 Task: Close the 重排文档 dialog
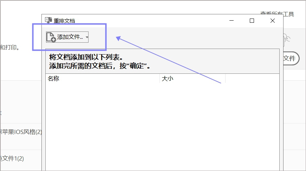point(272,21)
